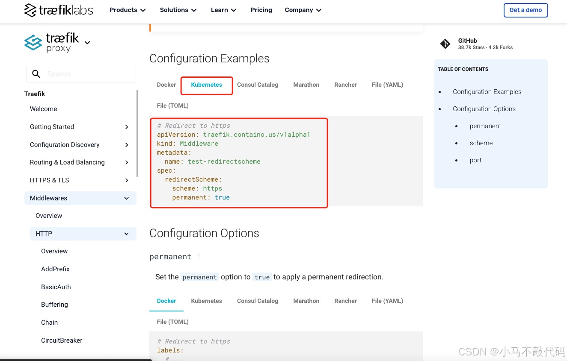Jump to permanent in table of contents
Viewport: 567px width, 361px height.
click(x=485, y=126)
